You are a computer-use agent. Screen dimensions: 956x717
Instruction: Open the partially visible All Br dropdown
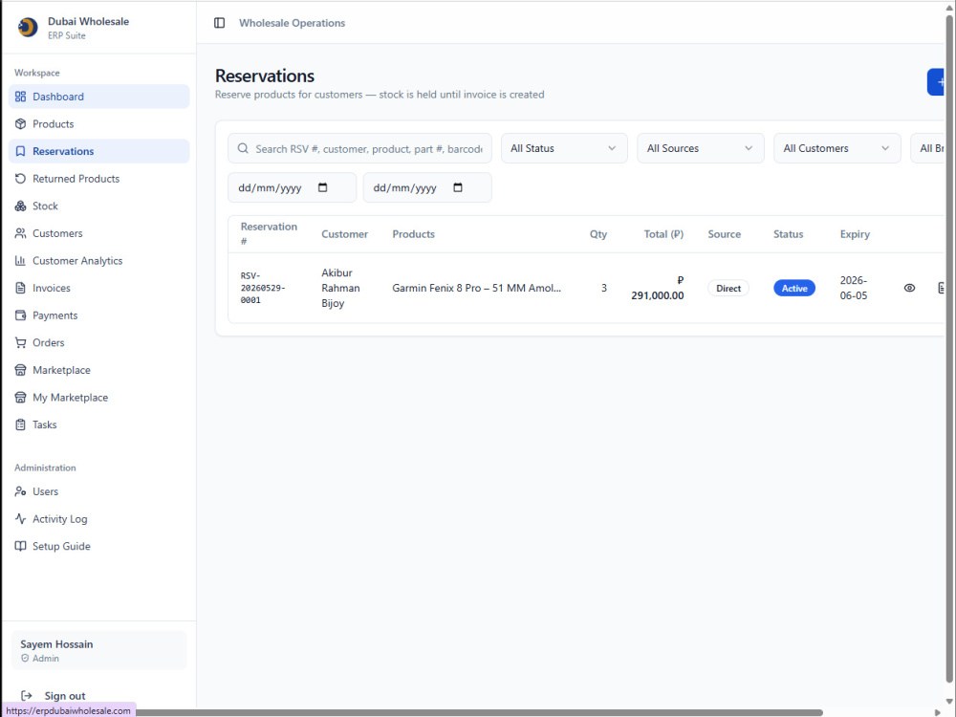927,148
